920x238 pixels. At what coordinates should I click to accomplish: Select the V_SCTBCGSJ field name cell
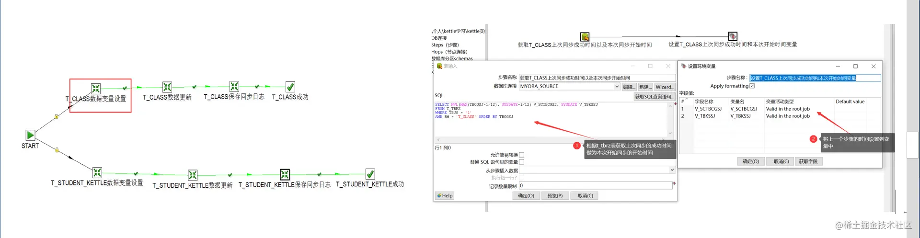tap(708, 109)
